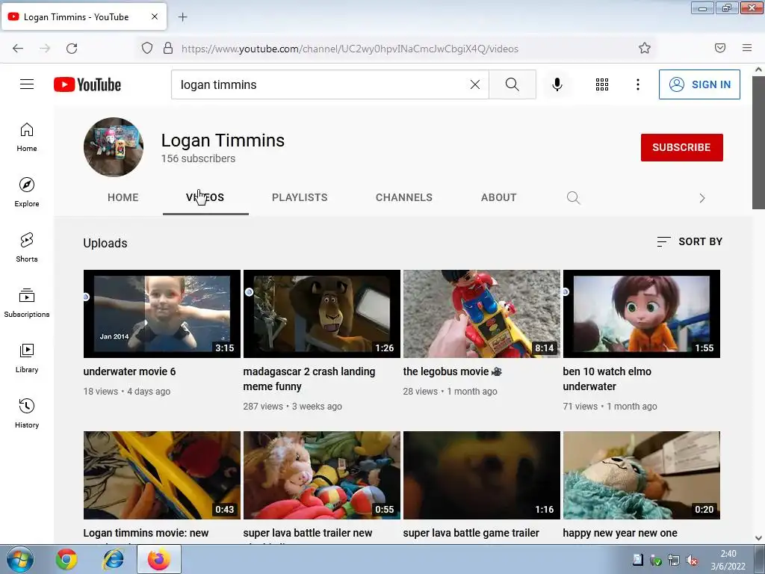The width and height of the screenshot is (765, 574).
Task: Switch to the PLAYLISTS tab
Action: 300,197
